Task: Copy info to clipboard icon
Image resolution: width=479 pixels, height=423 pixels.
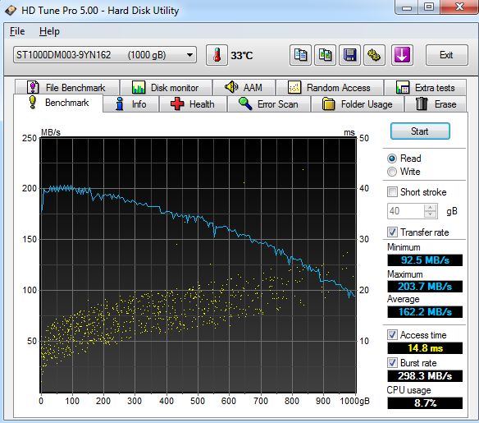Action: [x=300, y=55]
